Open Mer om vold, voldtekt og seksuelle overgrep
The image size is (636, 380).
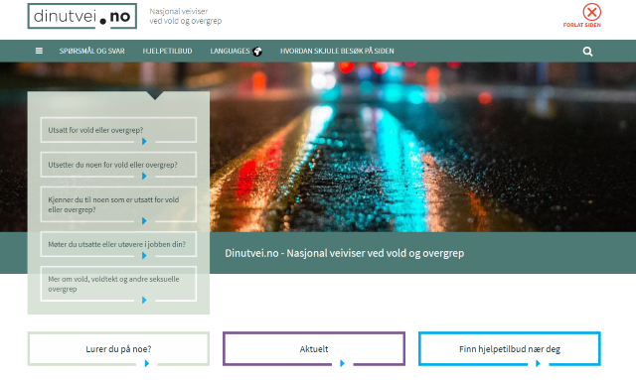118,284
